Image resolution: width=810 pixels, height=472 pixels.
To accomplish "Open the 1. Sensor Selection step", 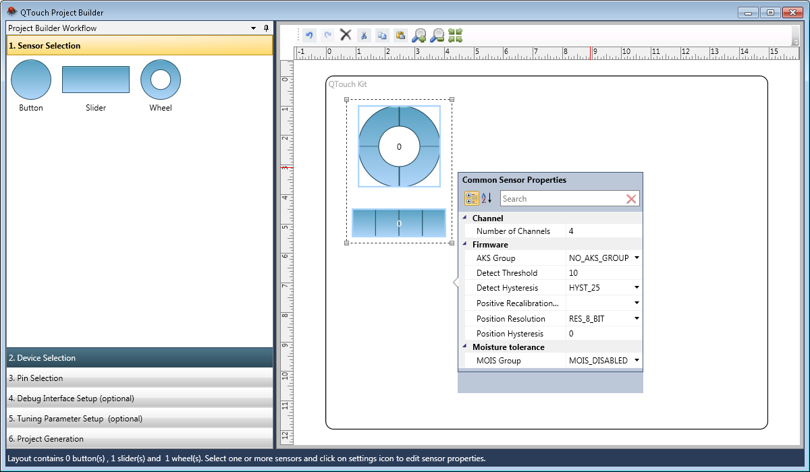I will coord(140,46).
